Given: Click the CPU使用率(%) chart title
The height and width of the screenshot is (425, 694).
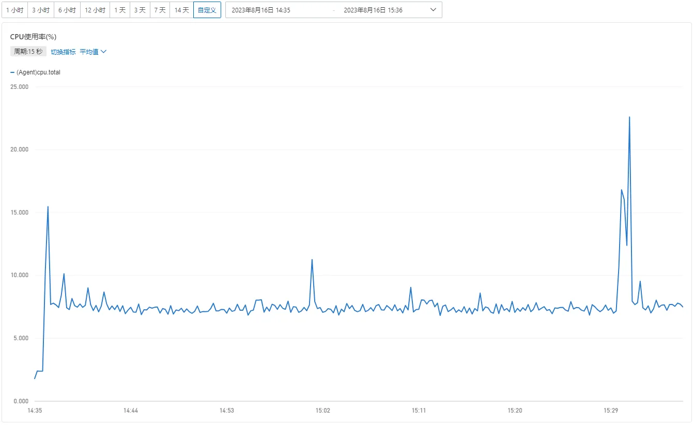Looking at the screenshot, I should [x=34, y=37].
